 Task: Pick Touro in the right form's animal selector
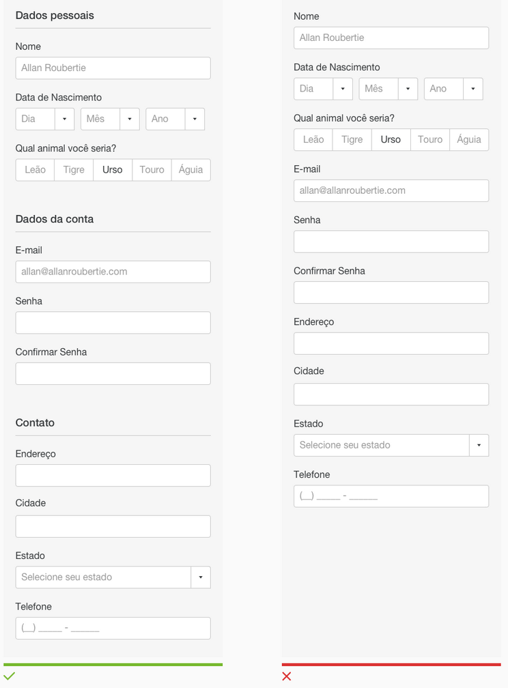tap(430, 139)
